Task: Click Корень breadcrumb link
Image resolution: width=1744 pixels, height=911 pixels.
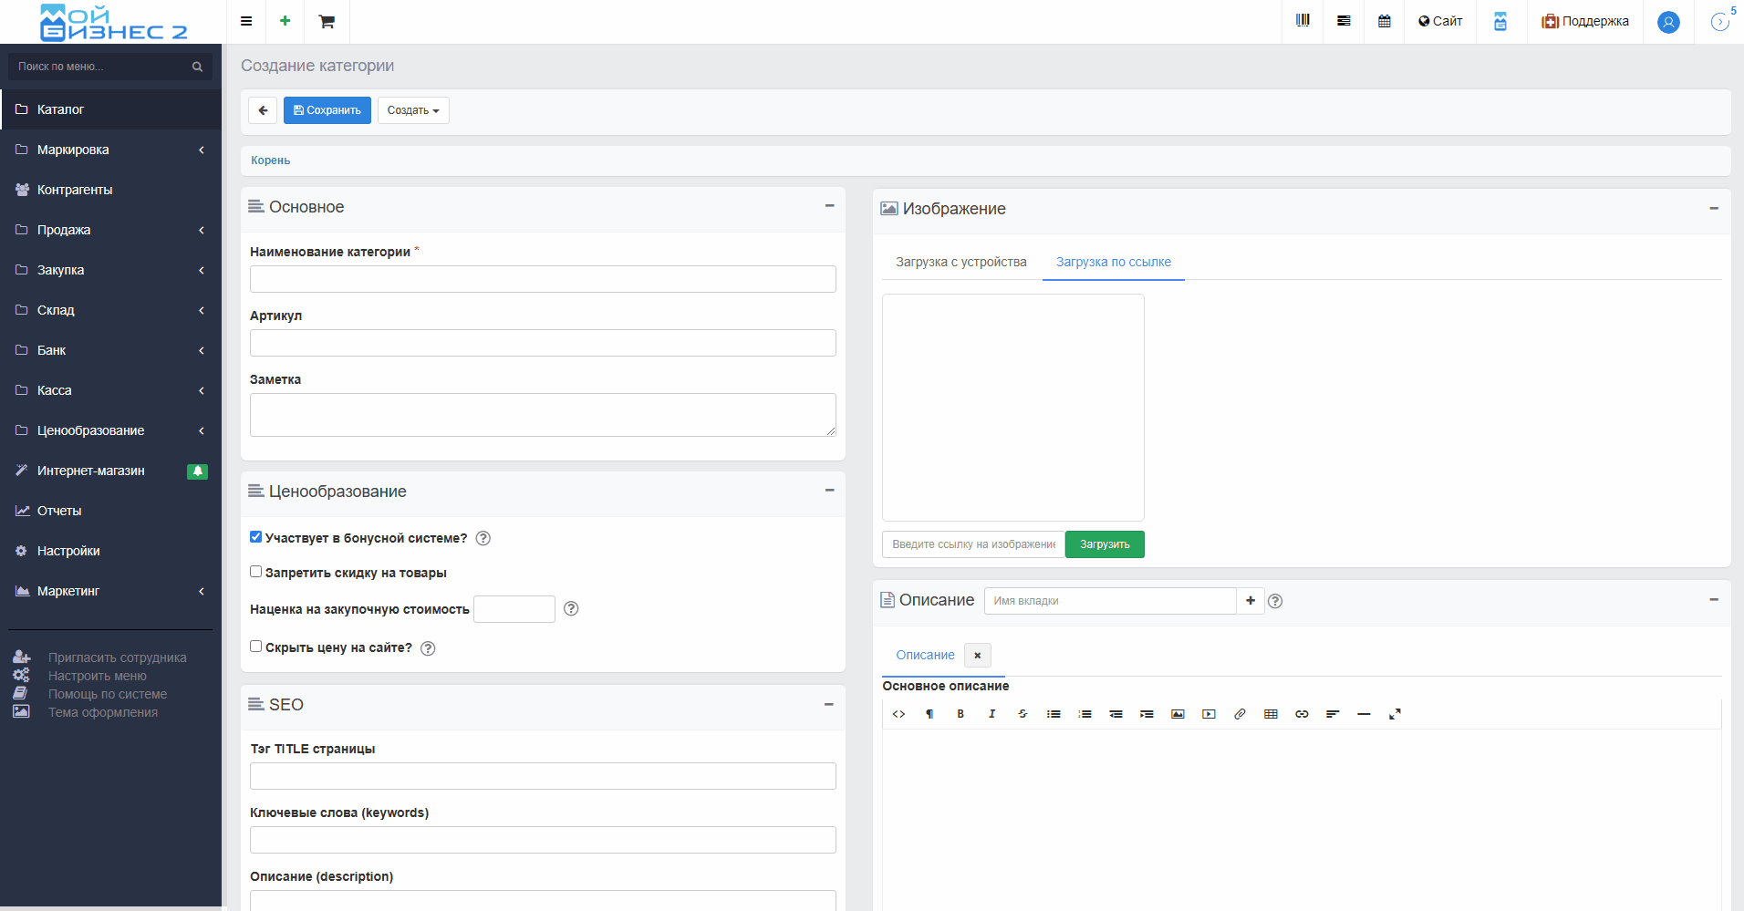Action: coord(271,160)
